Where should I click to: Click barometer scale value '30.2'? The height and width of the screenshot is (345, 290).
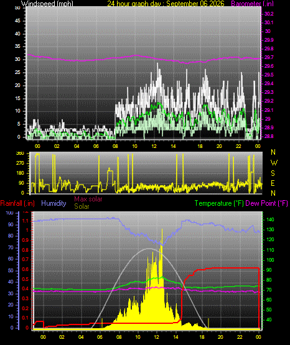click(x=269, y=14)
